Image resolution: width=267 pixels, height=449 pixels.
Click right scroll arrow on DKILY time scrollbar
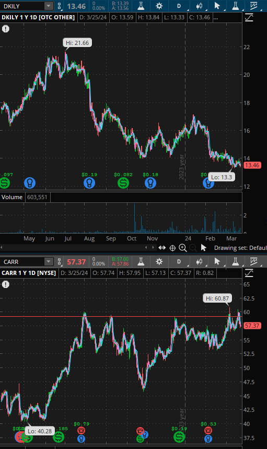point(153,247)
